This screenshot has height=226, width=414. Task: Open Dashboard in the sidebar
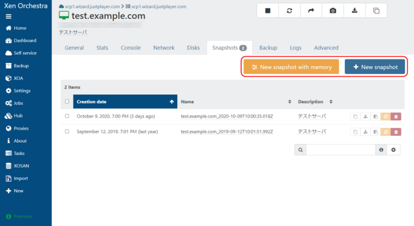21,40
